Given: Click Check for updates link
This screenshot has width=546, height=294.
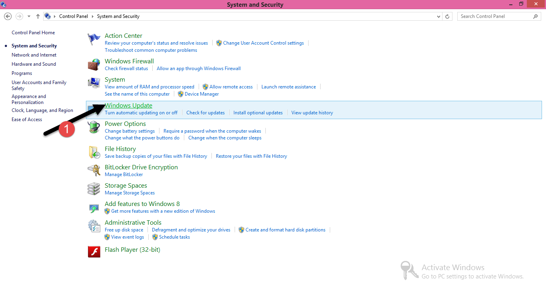Looking at the screenshot, I should (x=205, y=113).
